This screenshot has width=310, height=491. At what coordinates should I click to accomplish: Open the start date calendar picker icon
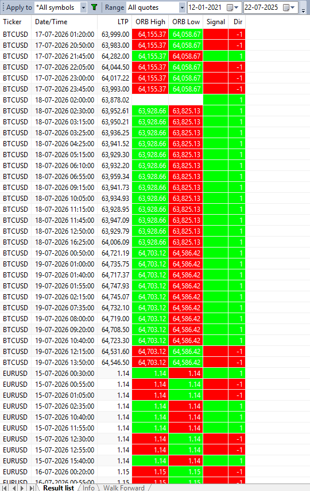(232, 7)
